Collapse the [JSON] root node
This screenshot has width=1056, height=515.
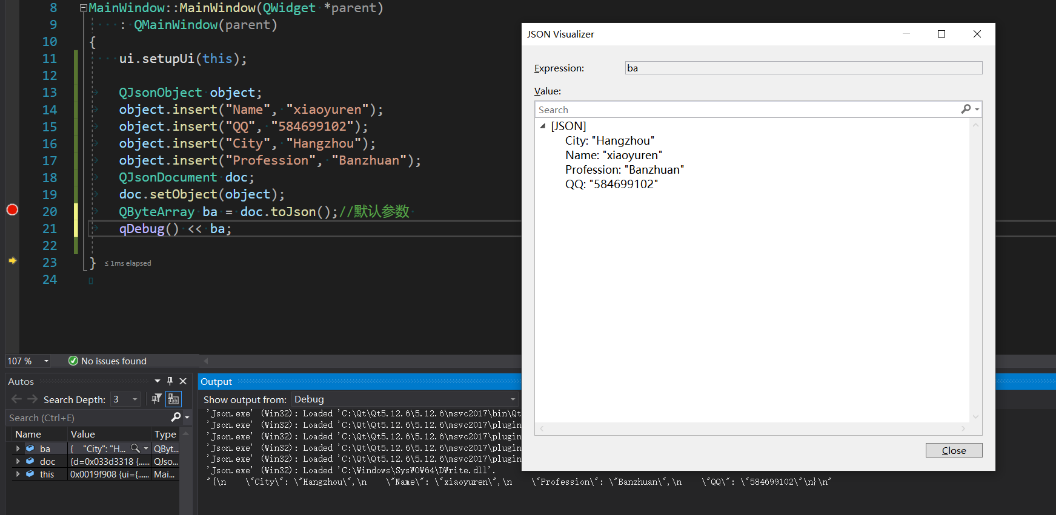542,126
